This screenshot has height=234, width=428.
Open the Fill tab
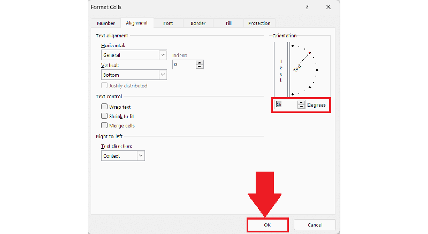229,23
